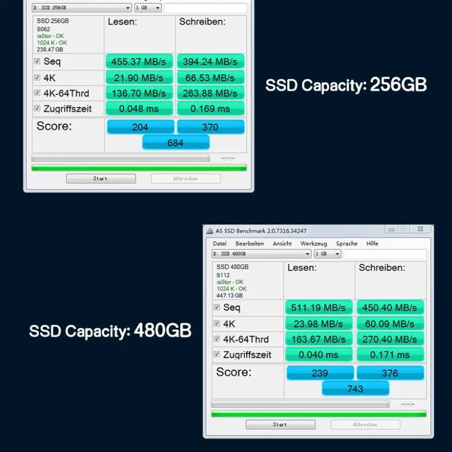Uncheck the 4K test in 480GB window

(217, 324)
